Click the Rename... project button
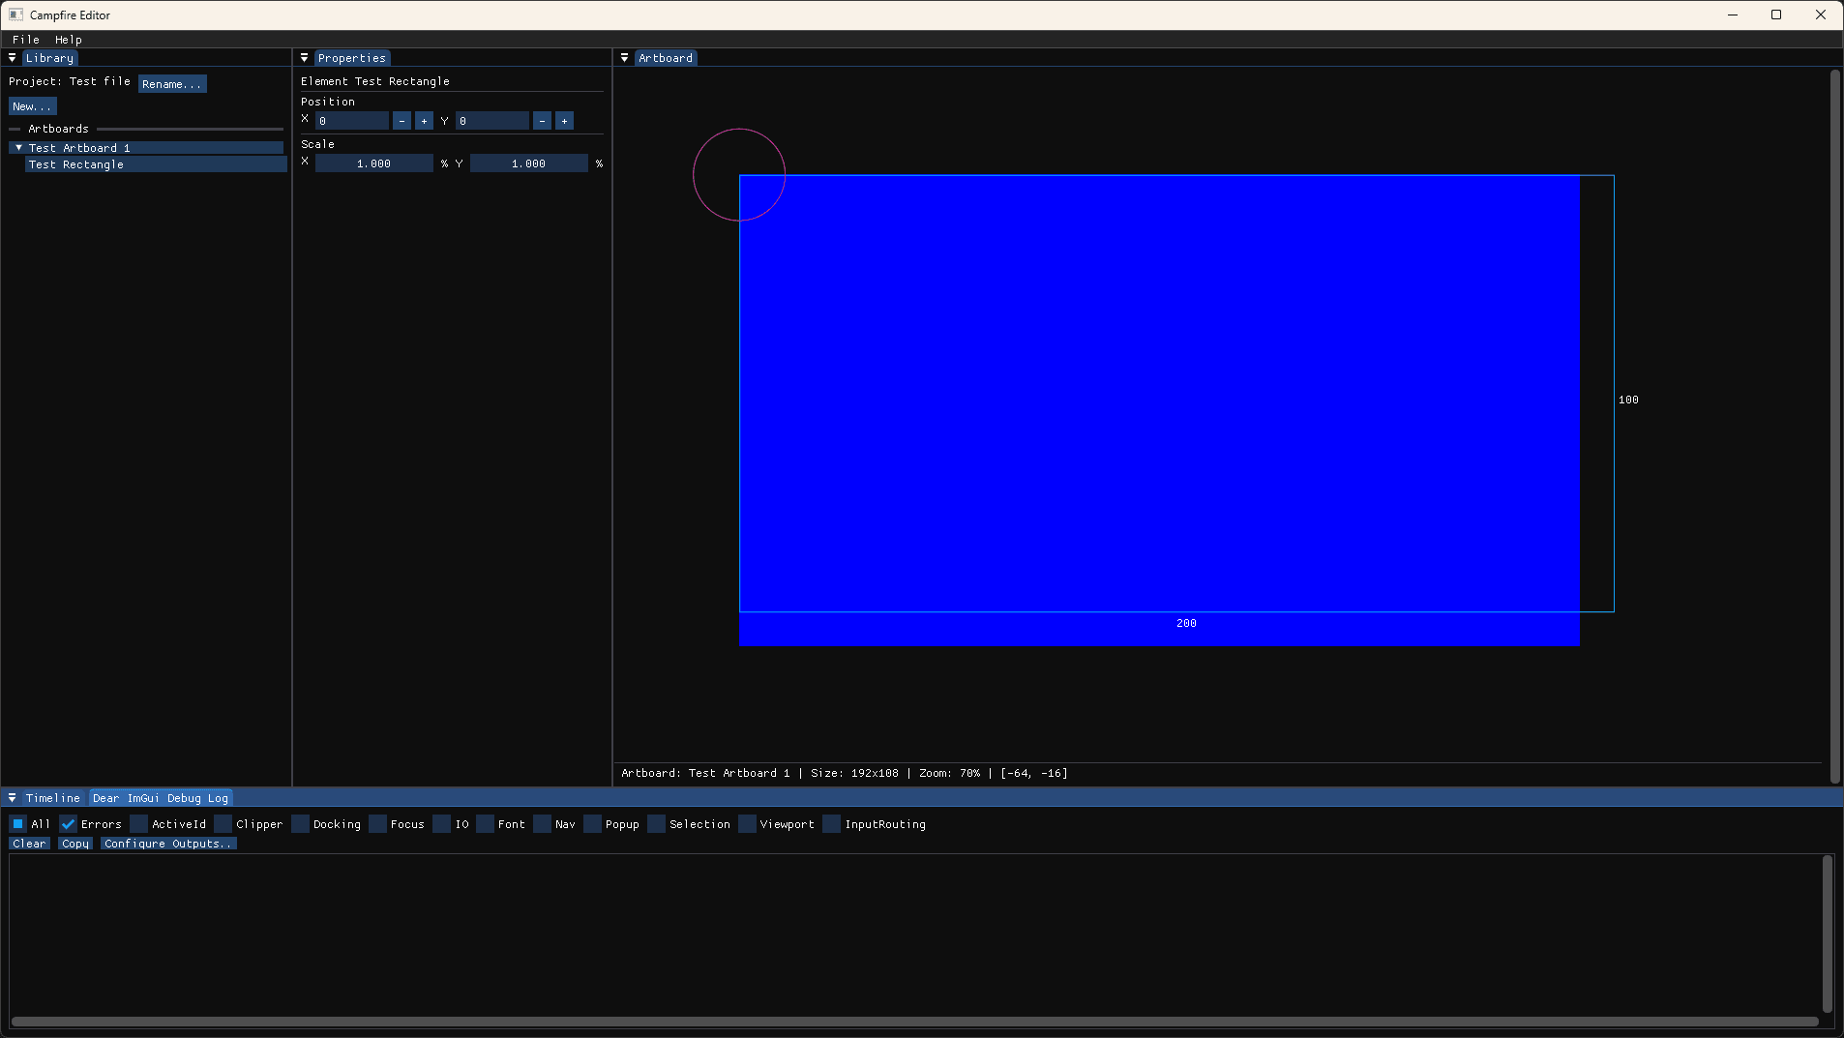 [x=171, y=84]
